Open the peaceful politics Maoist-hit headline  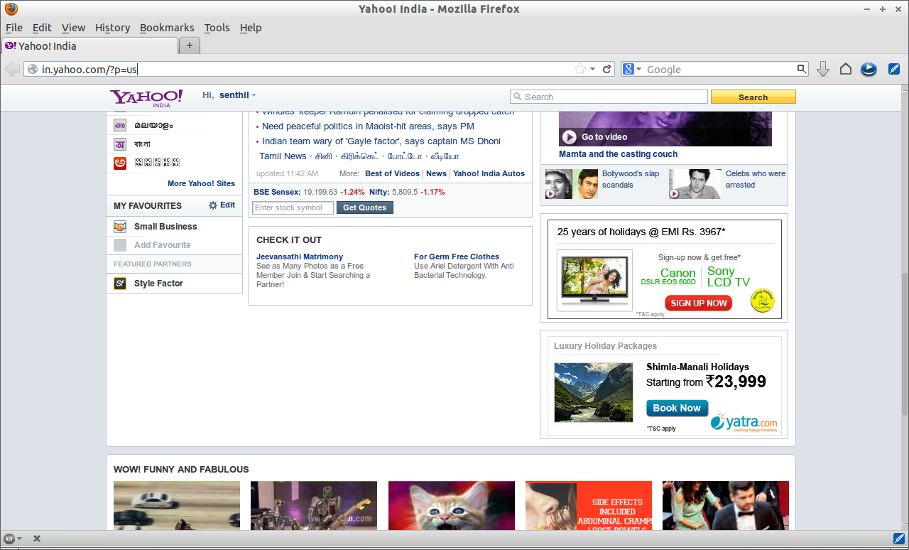(x=368, y=126)
